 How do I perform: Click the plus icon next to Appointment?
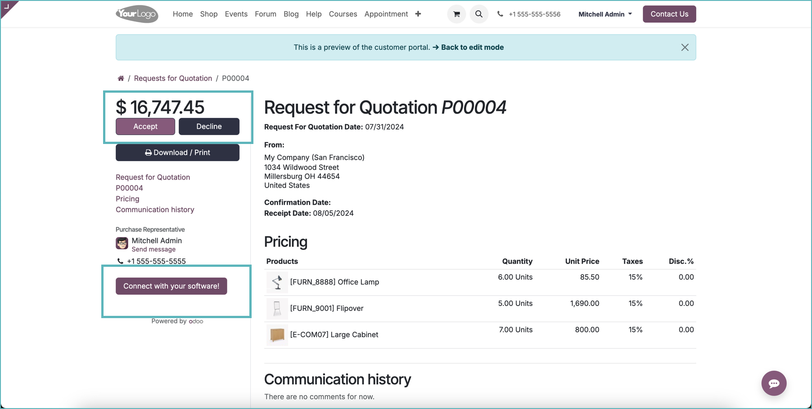418,14
